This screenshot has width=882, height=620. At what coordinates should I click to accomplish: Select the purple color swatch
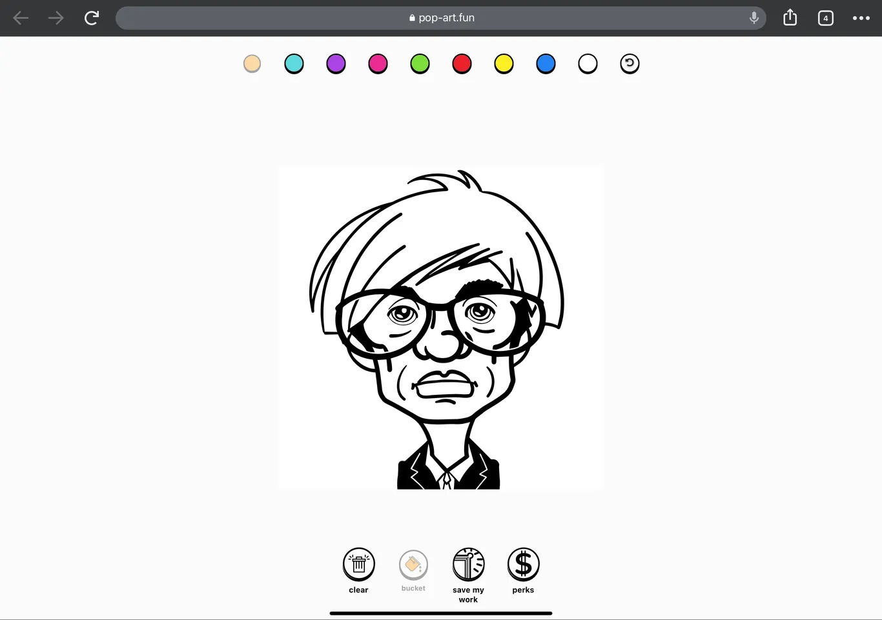(x=336, y=63)
